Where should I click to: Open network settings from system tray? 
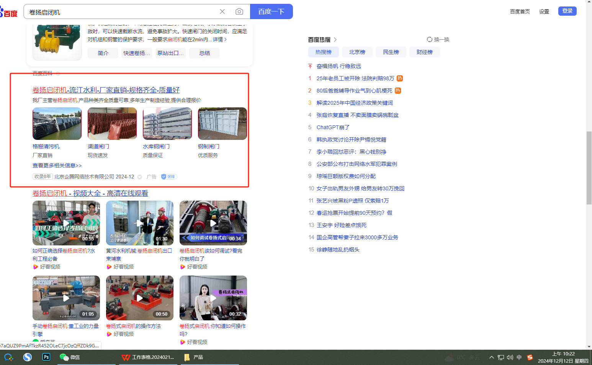pos(501,357)
